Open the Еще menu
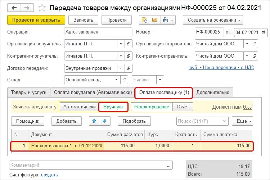The width and height of the screenshot is (270, 180). 242,121
